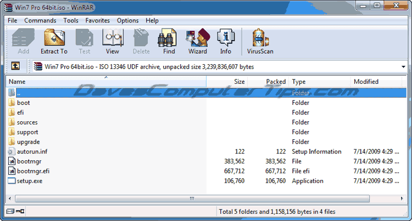Select the 'setup.exe' file name

pos(30,181)
